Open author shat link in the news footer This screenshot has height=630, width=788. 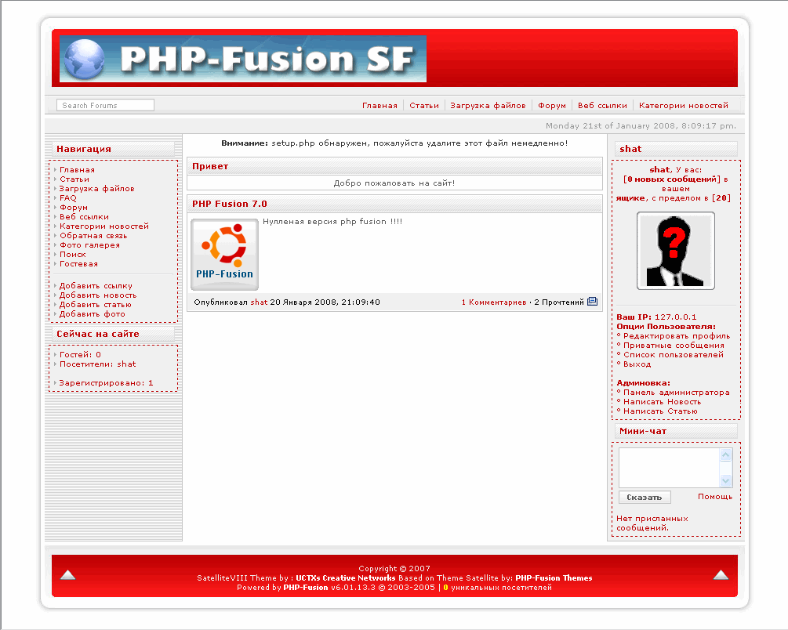point(259,302)
